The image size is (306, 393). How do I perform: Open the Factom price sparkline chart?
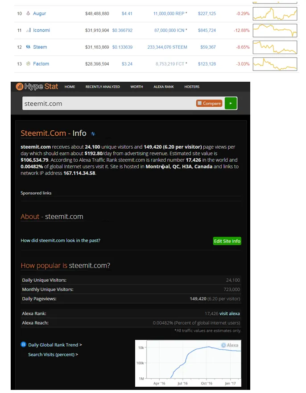275,64
